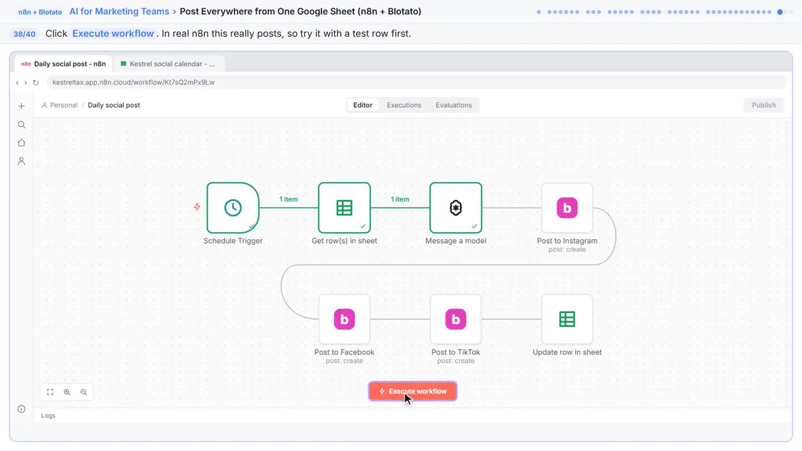Click the browser back arrow

click(17, 83)
